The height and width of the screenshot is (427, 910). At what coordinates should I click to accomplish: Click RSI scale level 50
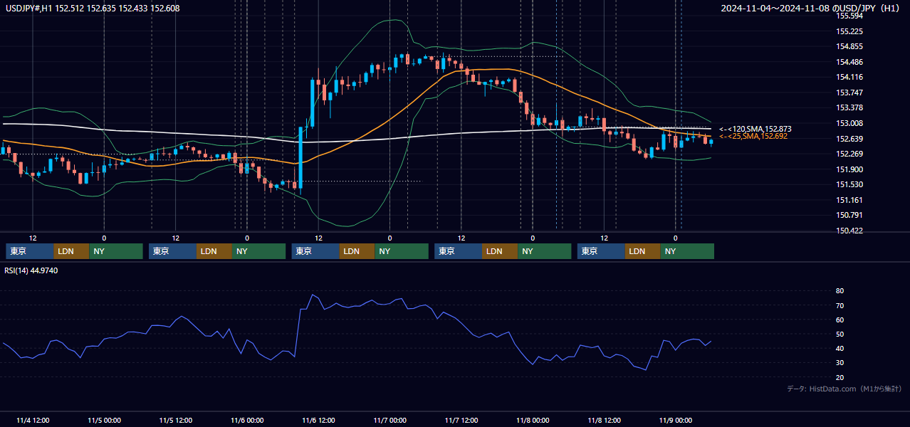pyautogui.click(x=840, y=334)
